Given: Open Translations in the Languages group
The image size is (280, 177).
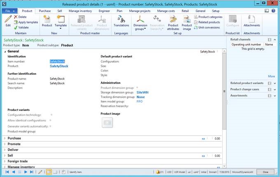Looking at the screenshot, I should 121,21.
